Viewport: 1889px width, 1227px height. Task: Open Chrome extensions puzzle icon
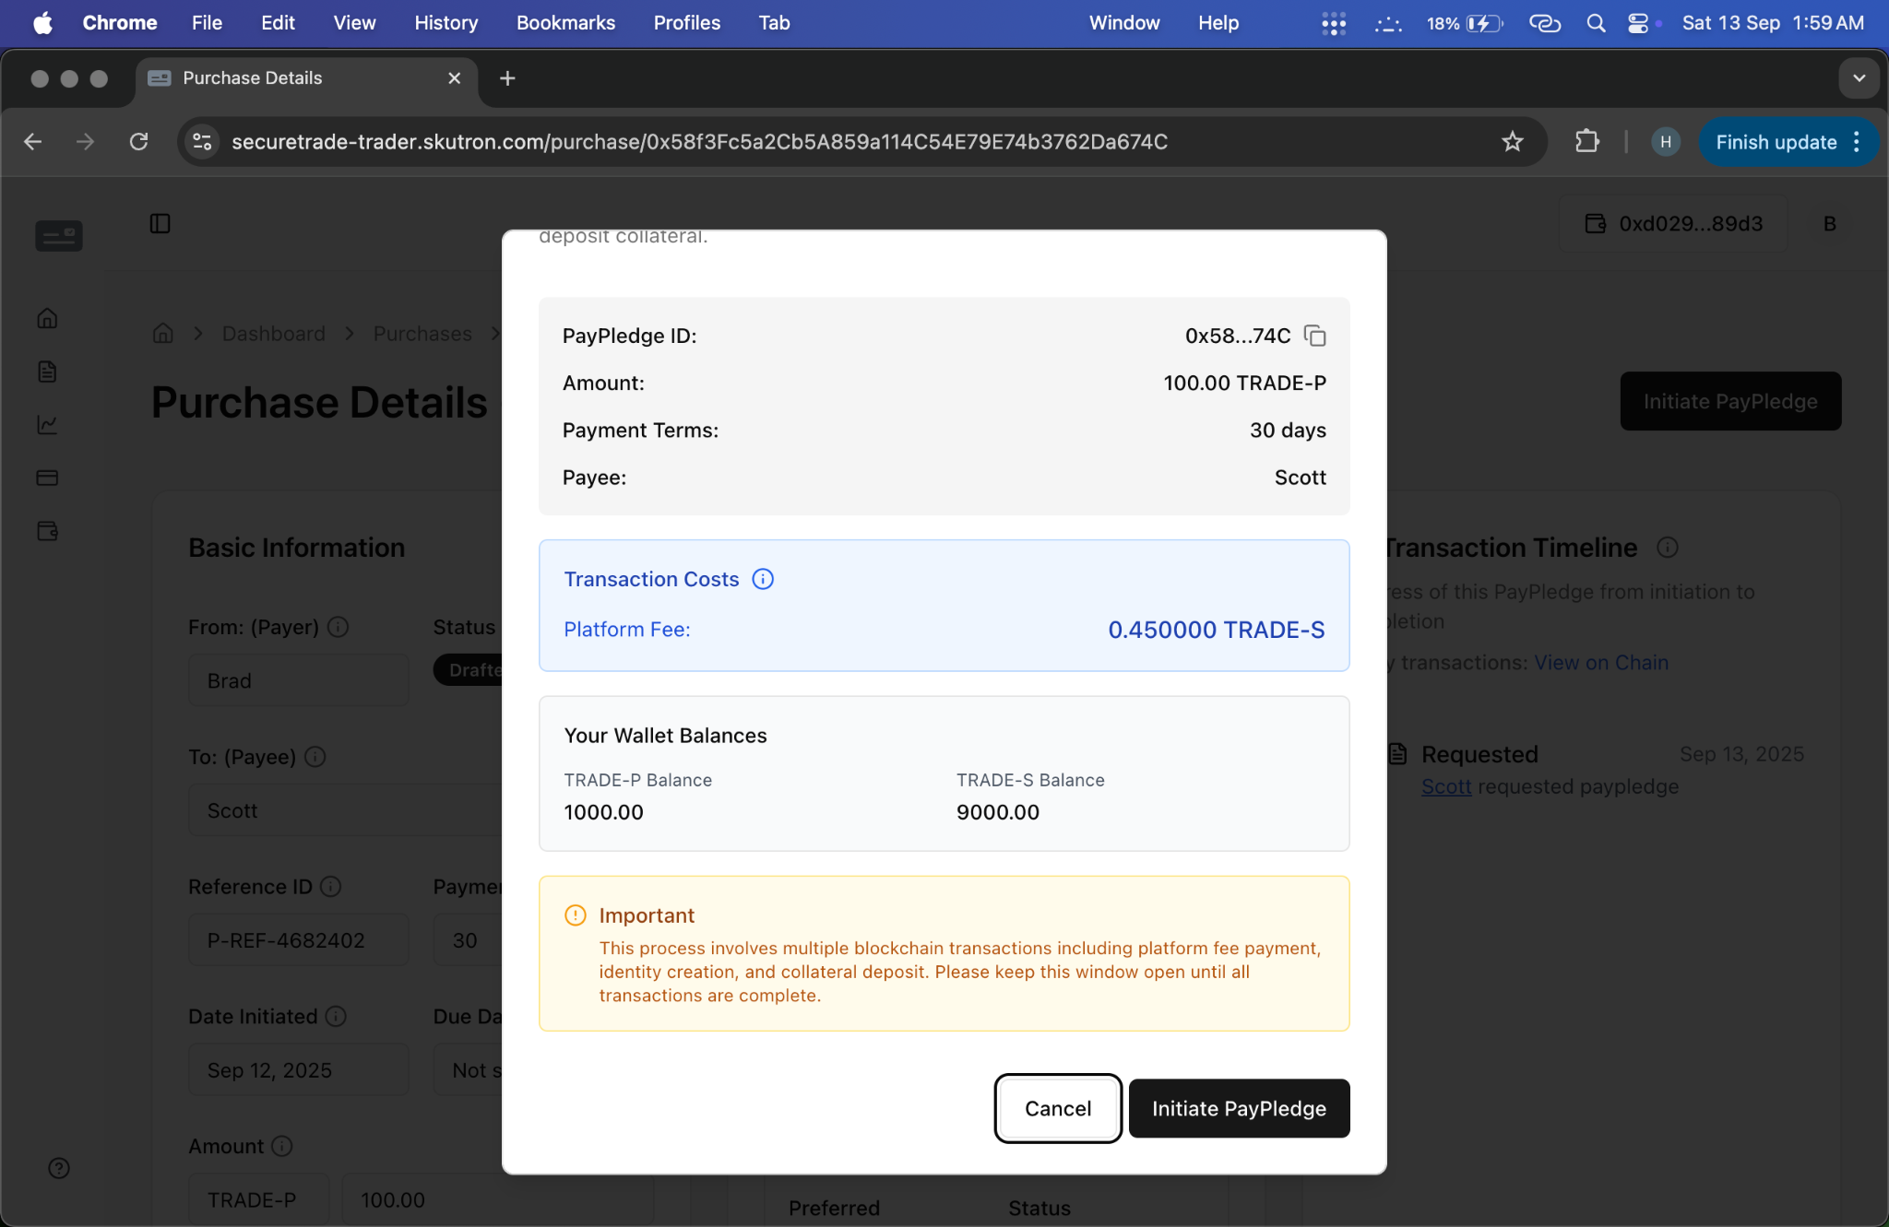pos(1587,142)
